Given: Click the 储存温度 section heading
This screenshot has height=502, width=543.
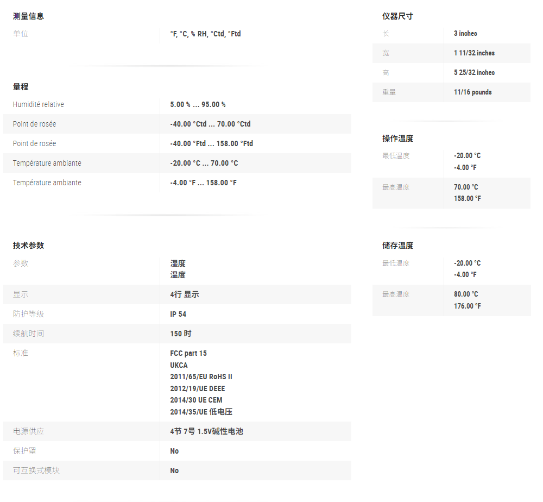Looking at the screenshot, I should pos(397,246).
